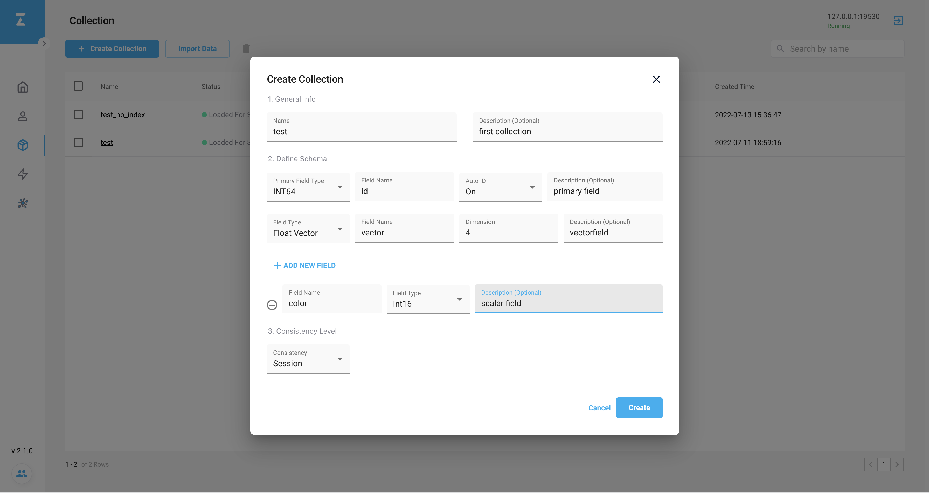Toggle the select-all header checkbox

click(78, 86)
